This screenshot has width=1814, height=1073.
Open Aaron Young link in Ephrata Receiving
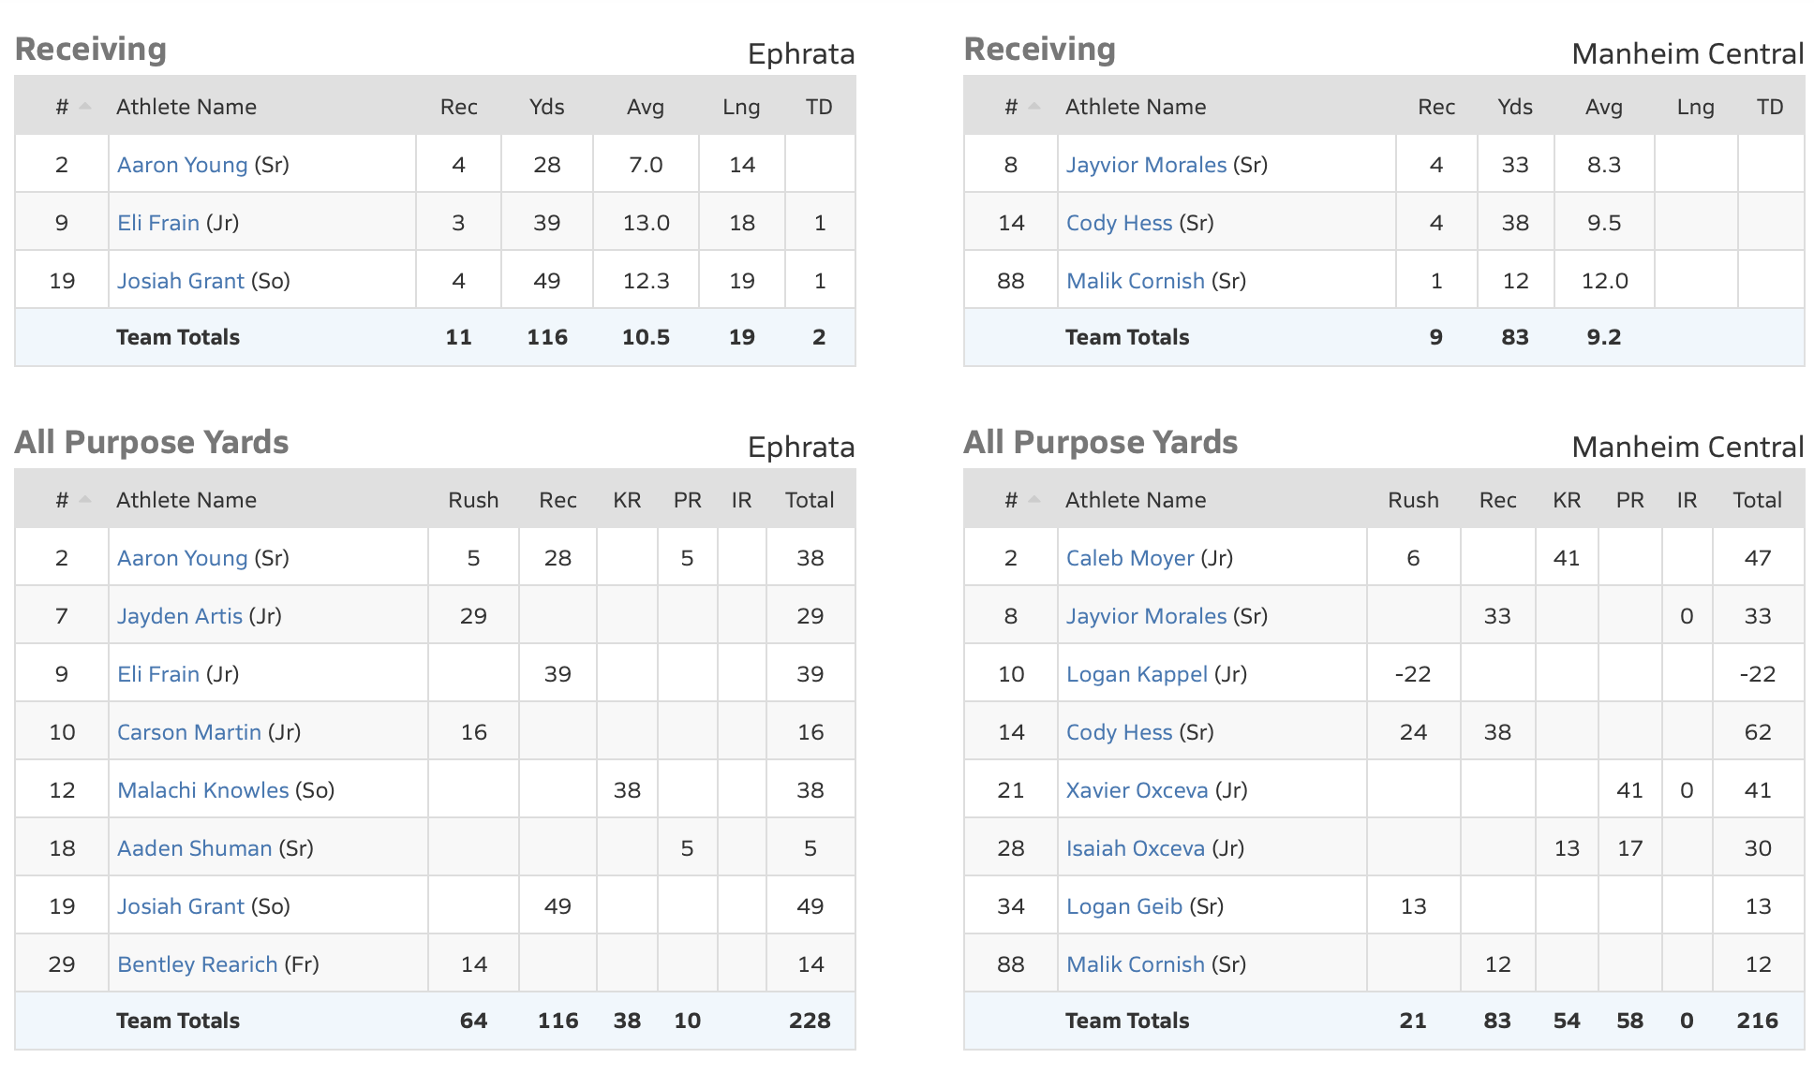coord(182,165)
